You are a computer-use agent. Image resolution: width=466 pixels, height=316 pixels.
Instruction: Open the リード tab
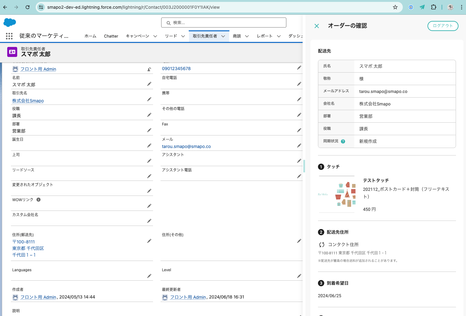171,36
